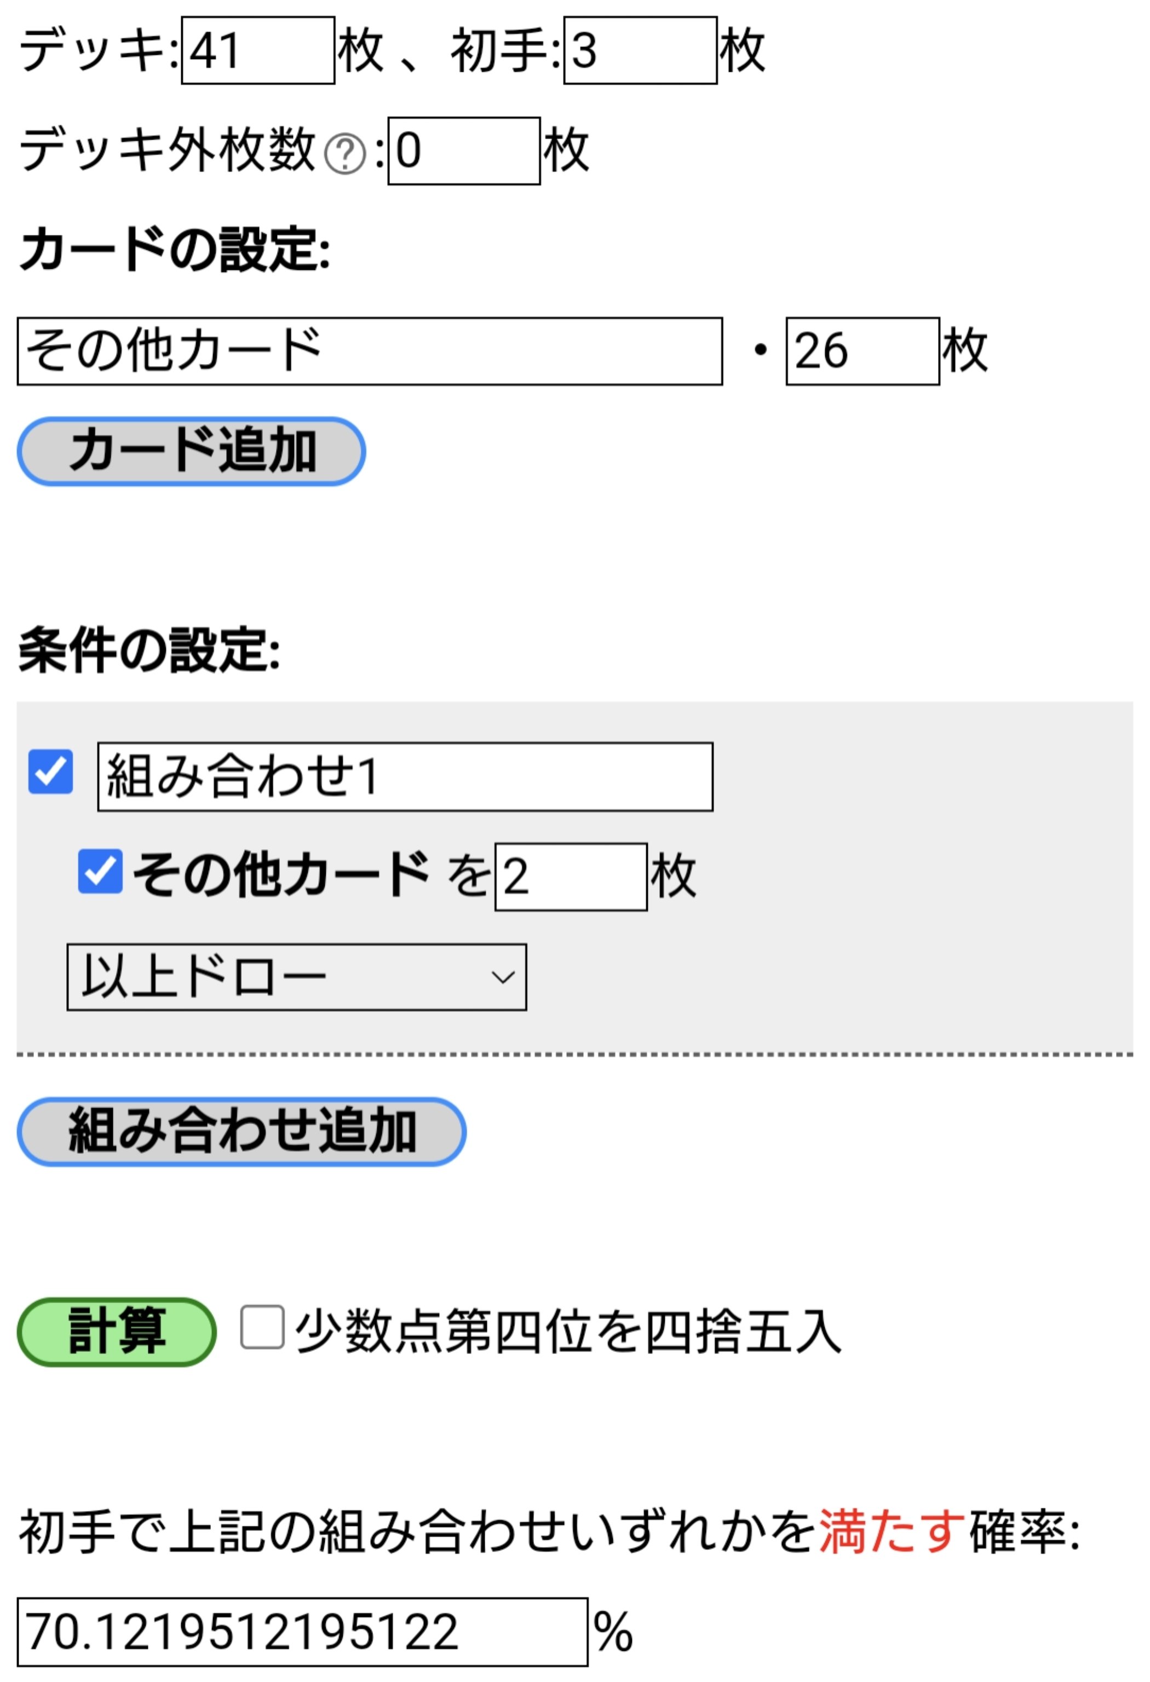1150x1682 pixels.
Task: Click the probability result field
Action: tap(302, 1631)
